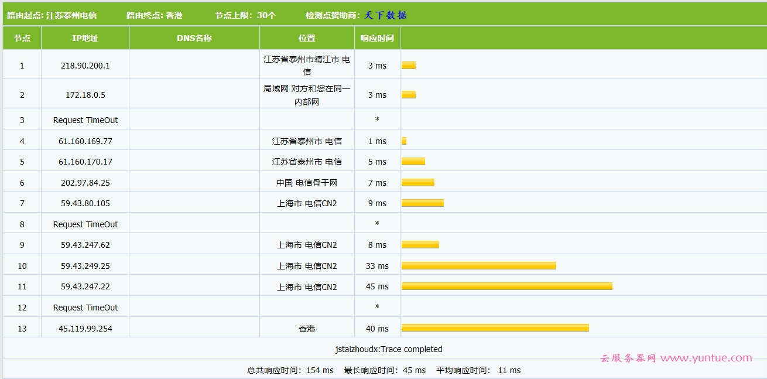This screenshot has width=767, height=379.
Task: Click the 33 ms response time value
Action: tap(377, 265)
